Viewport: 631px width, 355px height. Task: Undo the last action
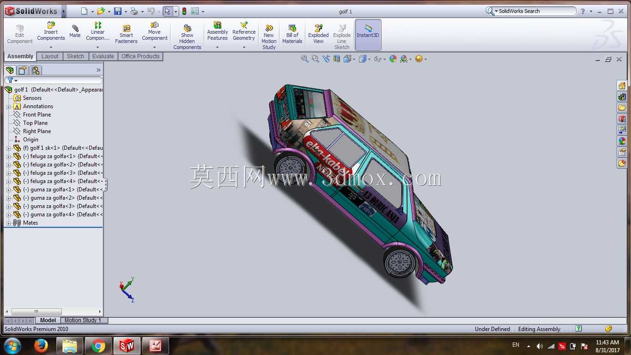pyautogui.click(x=151, y=11)
